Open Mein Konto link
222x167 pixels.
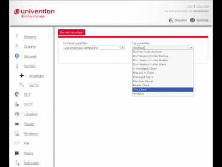pyautogui.click(x=31, y=163)
